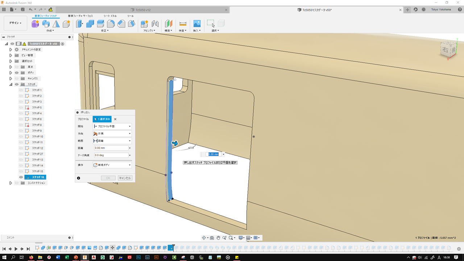Click the insert image icon in toolbar
Viewport: 464px width, 261px height.
[x=197, y=24]
